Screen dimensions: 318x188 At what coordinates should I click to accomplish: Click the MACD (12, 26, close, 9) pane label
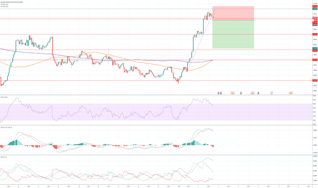coord(7,127)
